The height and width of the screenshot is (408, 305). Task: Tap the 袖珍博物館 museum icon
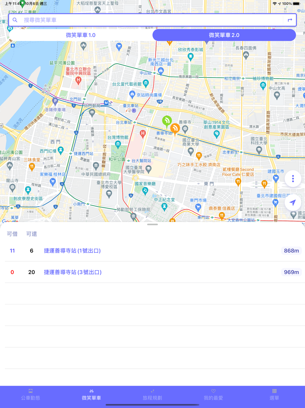(x=263, y=86)
